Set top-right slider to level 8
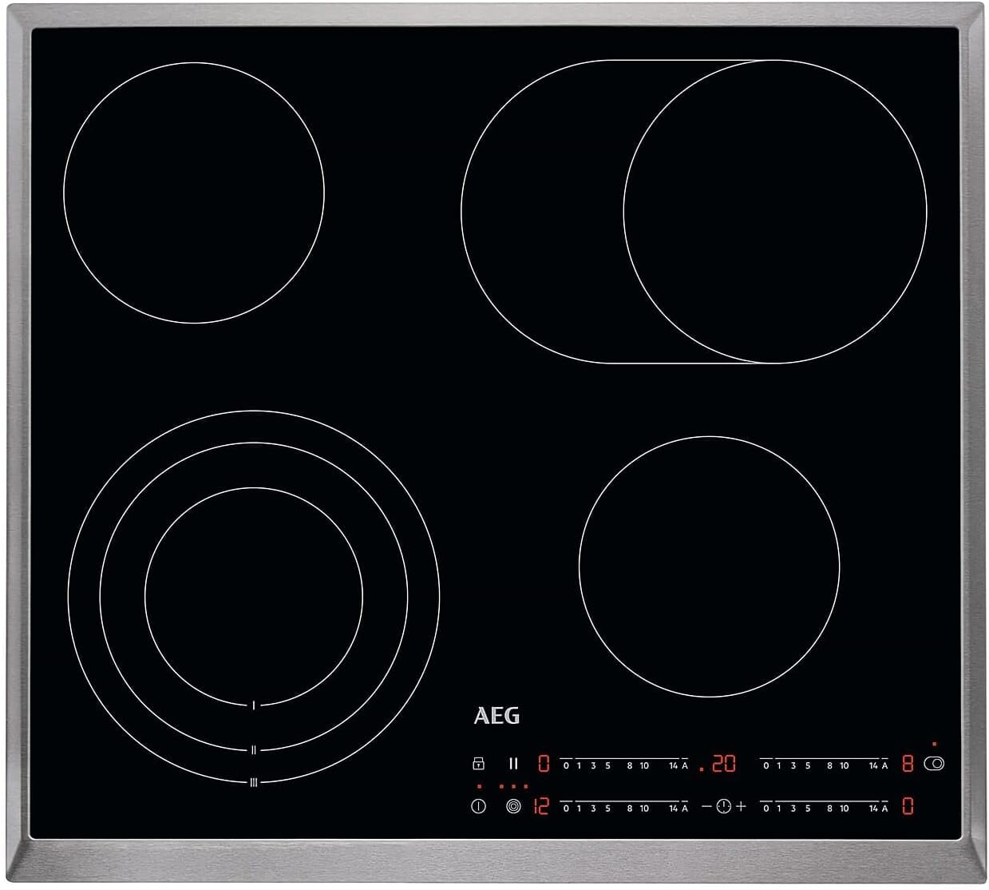The image size is (989, 890). tap(829, 765)
